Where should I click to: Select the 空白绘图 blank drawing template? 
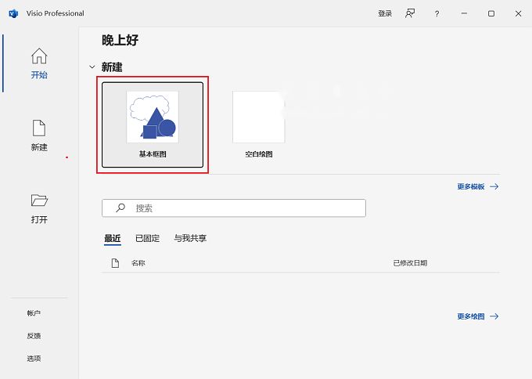click(258, 125)
